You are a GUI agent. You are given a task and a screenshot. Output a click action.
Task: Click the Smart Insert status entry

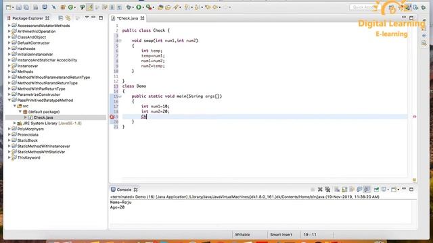[281, 235]
